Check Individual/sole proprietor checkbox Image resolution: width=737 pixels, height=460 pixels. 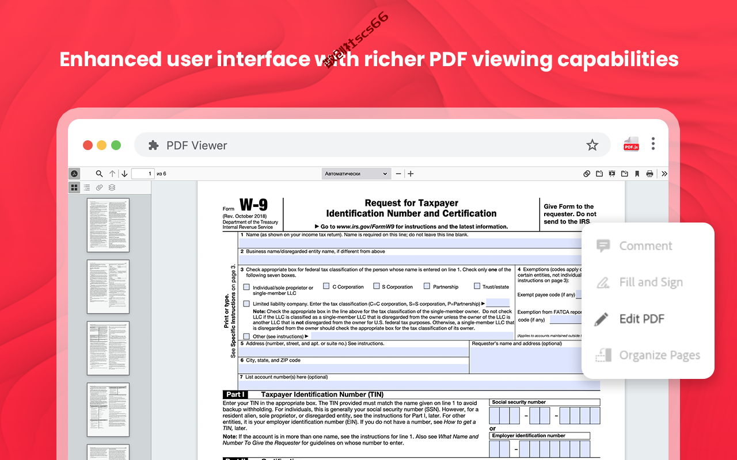coord(246,287)
